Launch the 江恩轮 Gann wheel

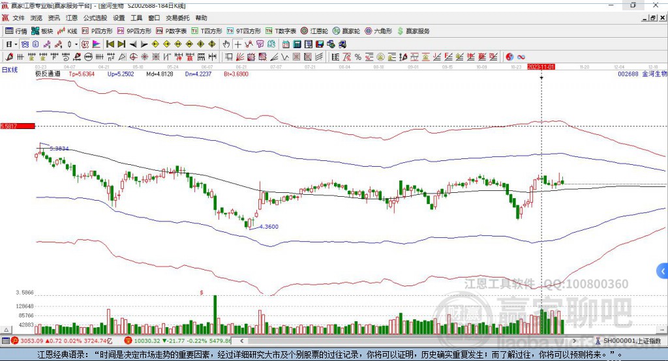pos(314,31)
